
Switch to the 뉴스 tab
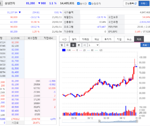click(129, 39)
